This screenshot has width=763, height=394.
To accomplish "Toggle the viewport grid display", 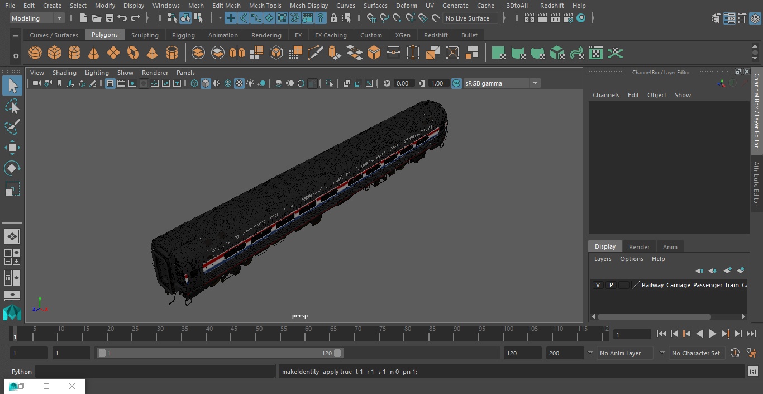I will click(x=110, y=83).
